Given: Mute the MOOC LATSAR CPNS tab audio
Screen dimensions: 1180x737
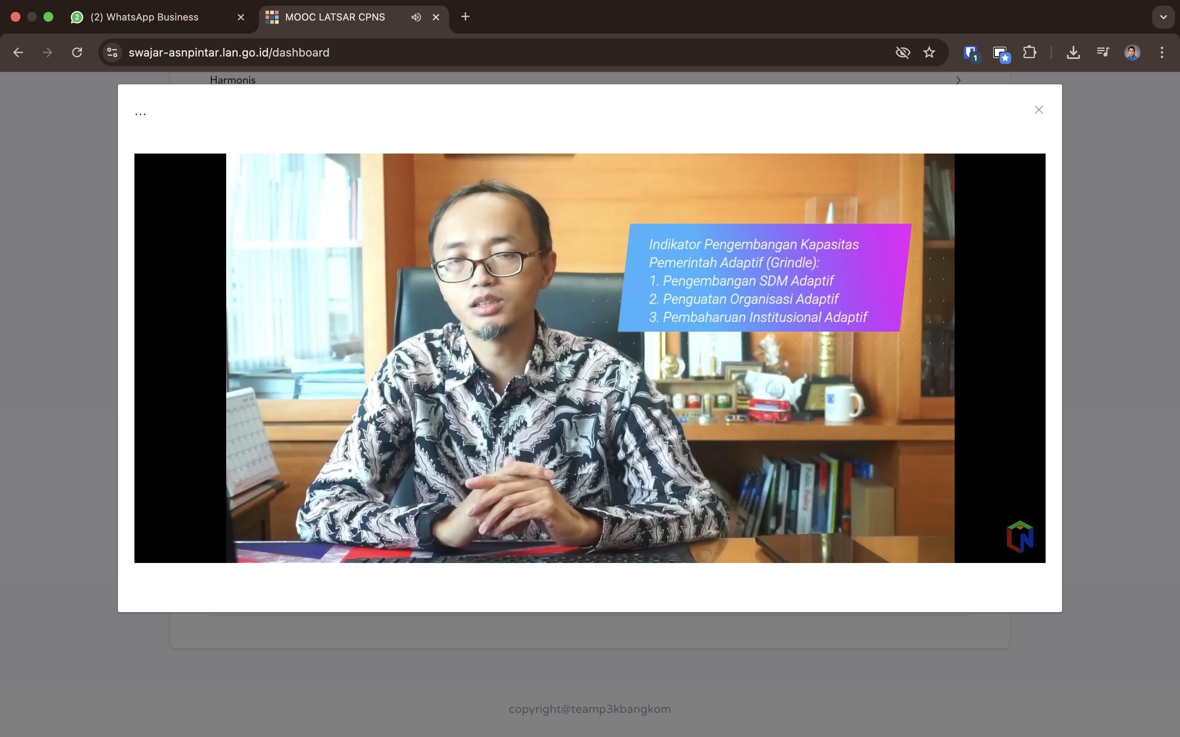Looking at the screenshot, I should [416, 17].
